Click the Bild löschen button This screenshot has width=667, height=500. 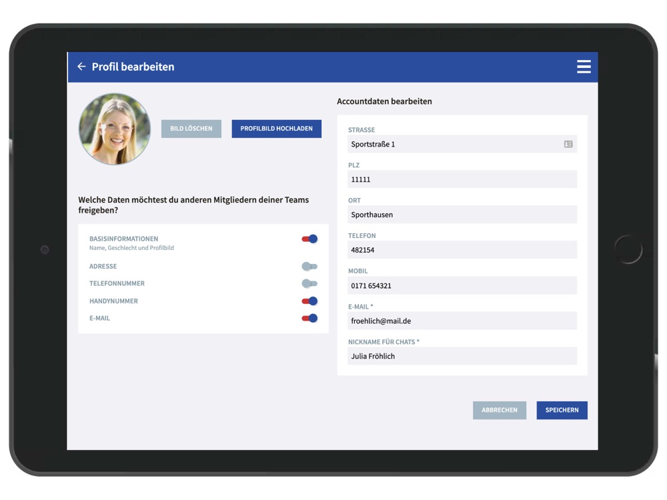click(191, 129)
